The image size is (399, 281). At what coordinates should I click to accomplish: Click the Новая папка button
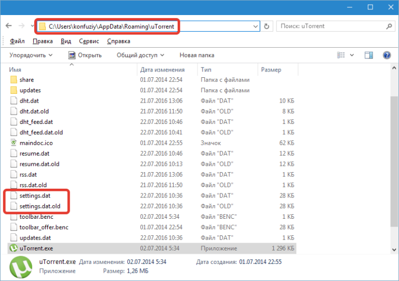197,55
